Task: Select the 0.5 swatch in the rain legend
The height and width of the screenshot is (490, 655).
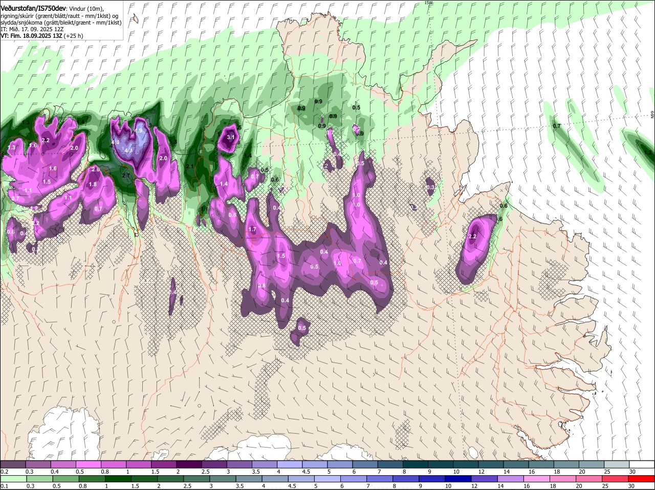Action: 65,479
